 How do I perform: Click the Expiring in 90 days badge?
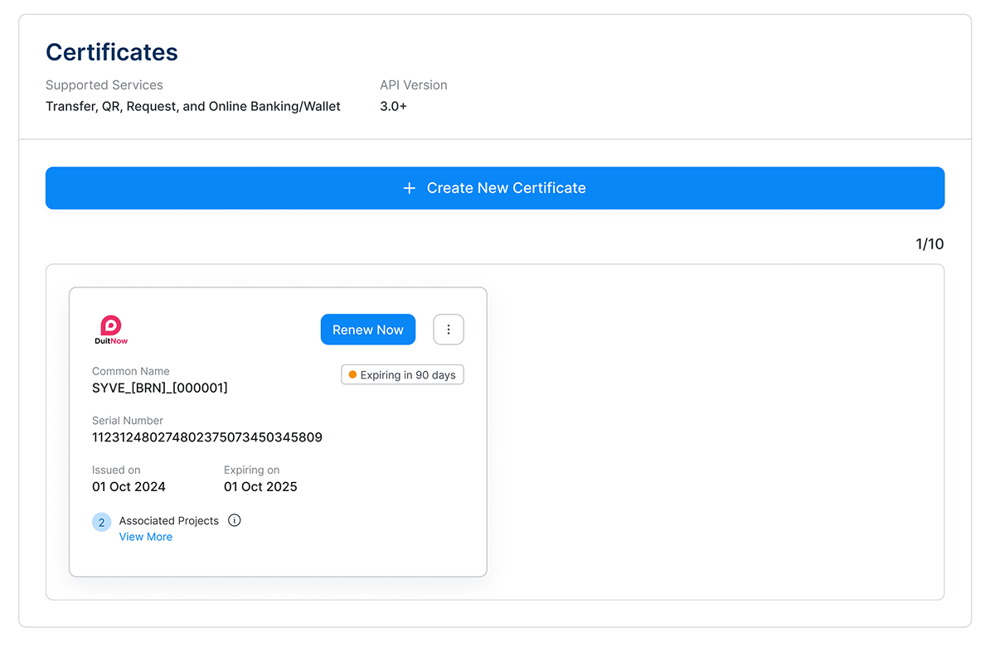coord(403,375)
